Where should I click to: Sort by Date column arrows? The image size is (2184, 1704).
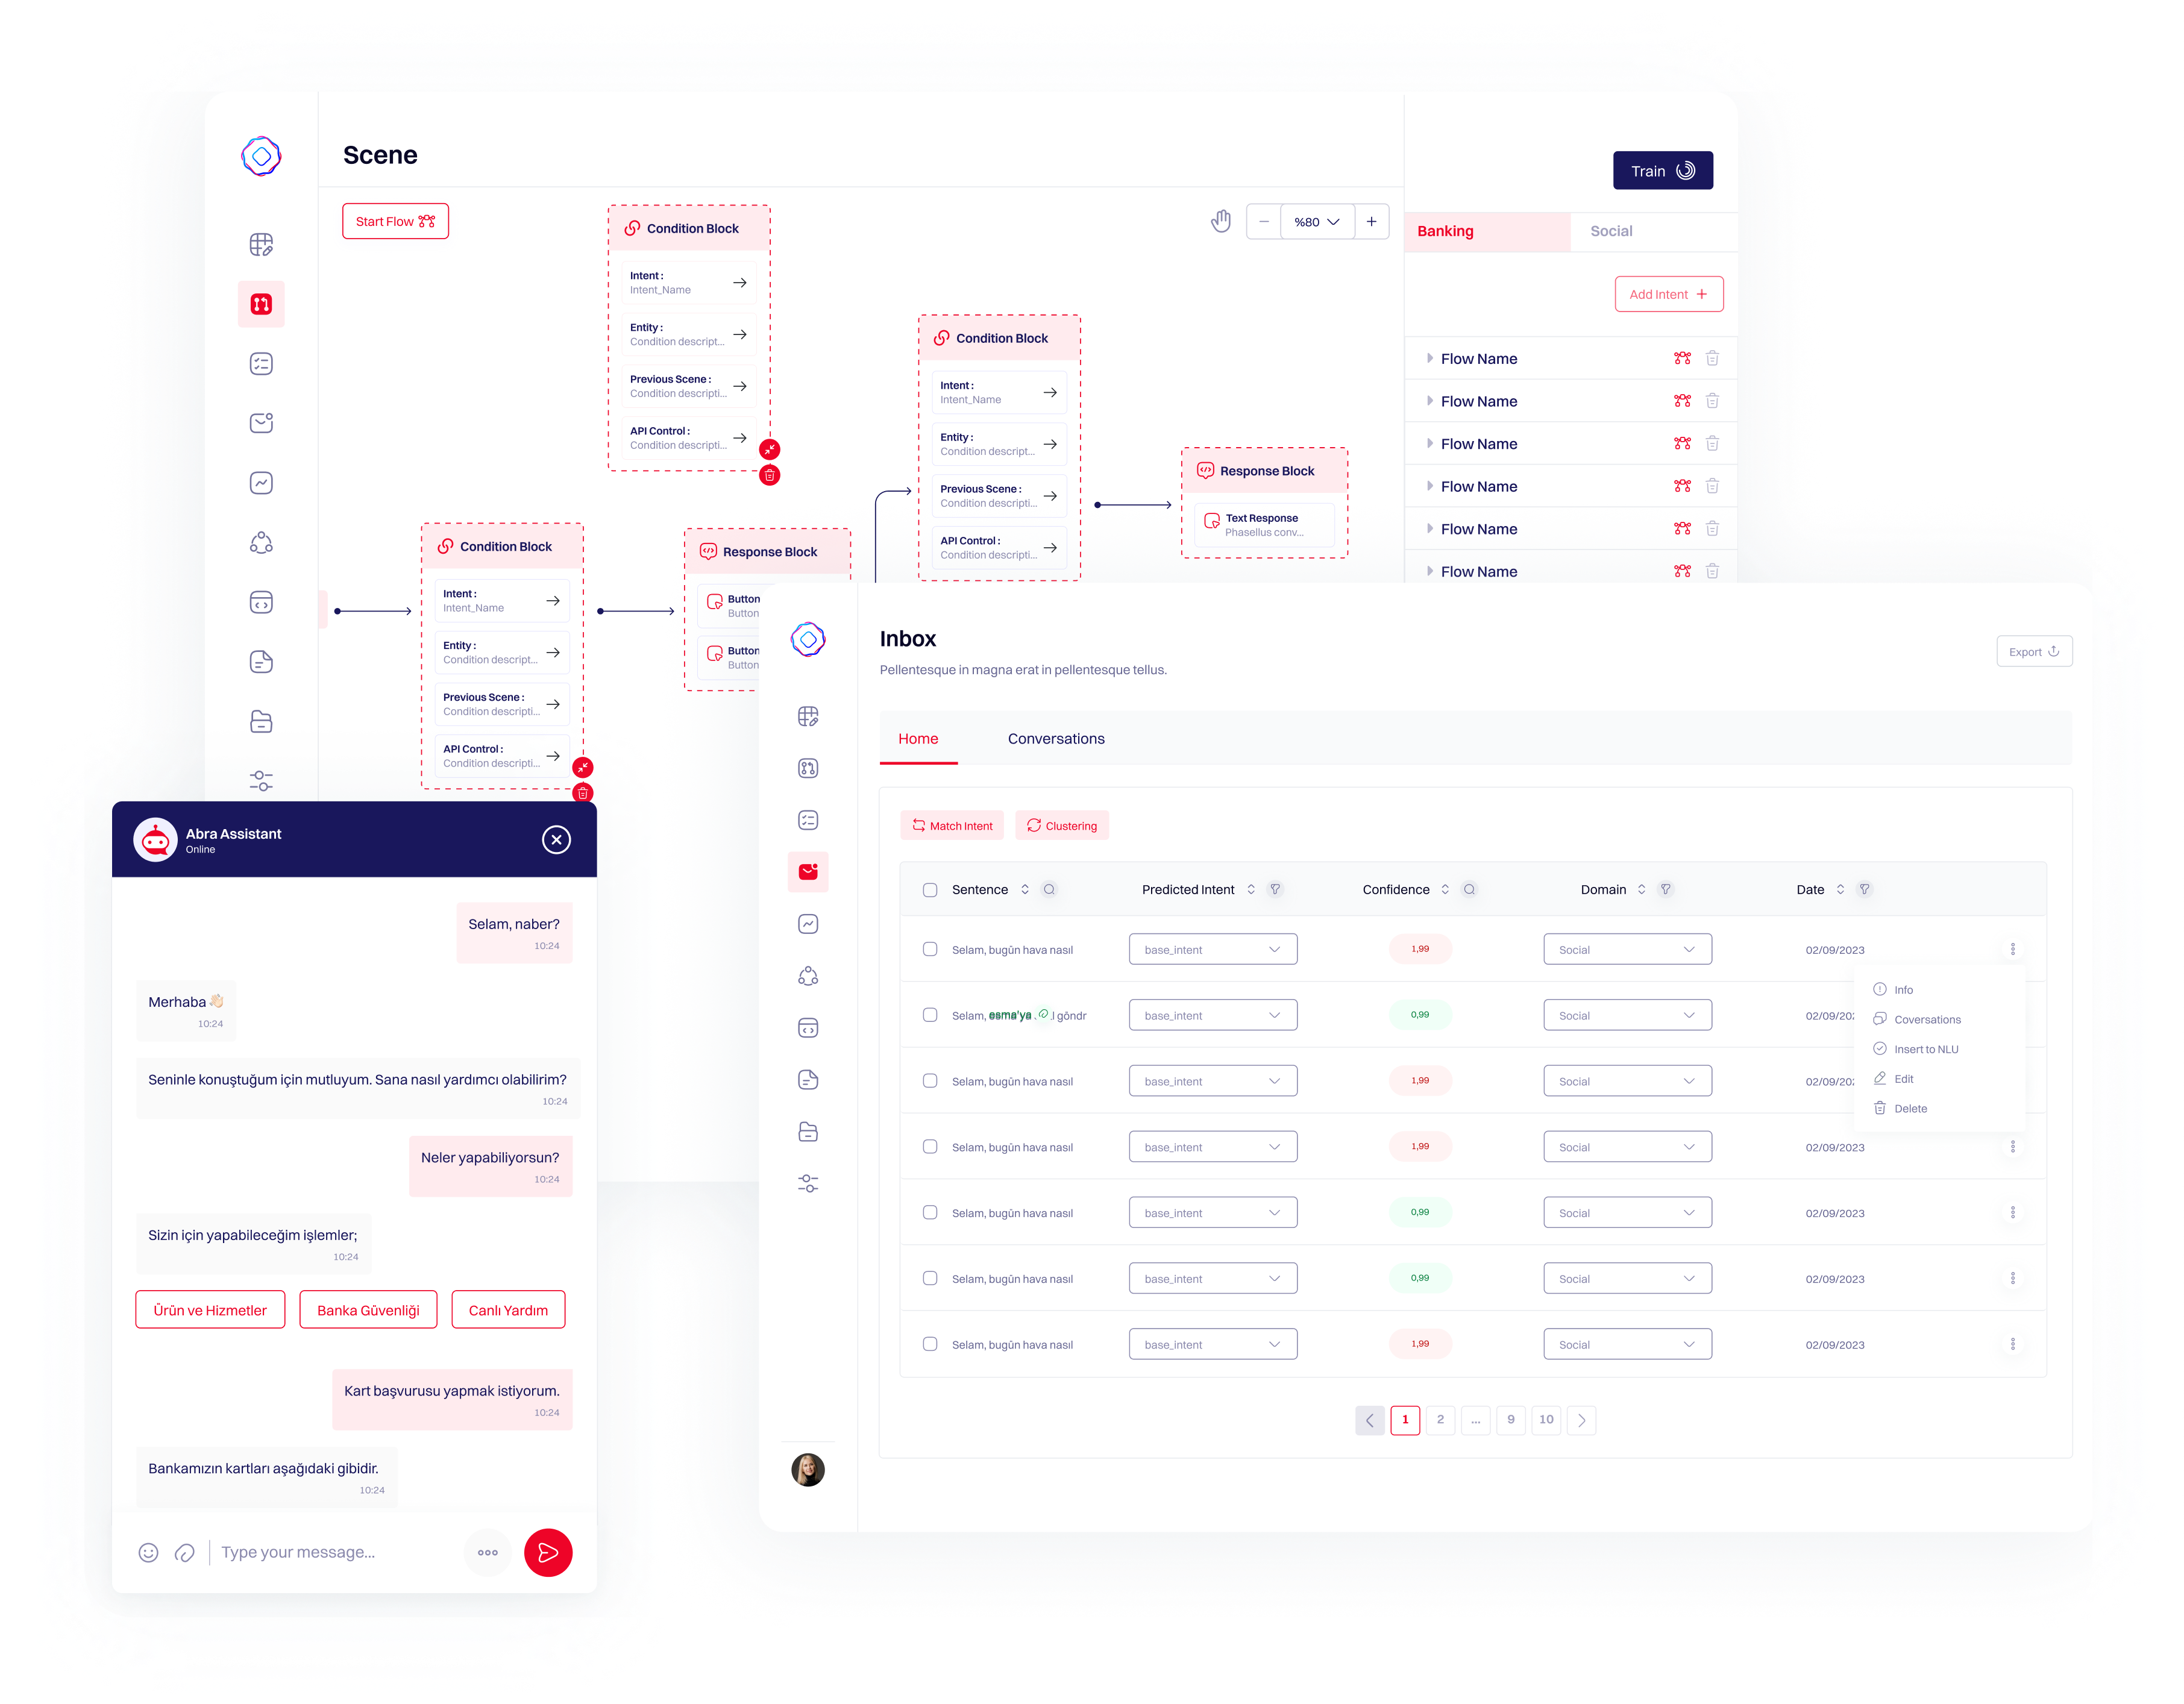coord(1840,889)
